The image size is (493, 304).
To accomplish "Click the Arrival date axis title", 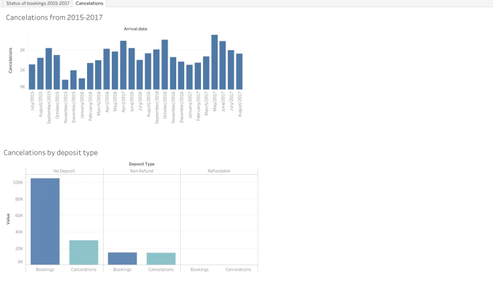I will 135,29.
